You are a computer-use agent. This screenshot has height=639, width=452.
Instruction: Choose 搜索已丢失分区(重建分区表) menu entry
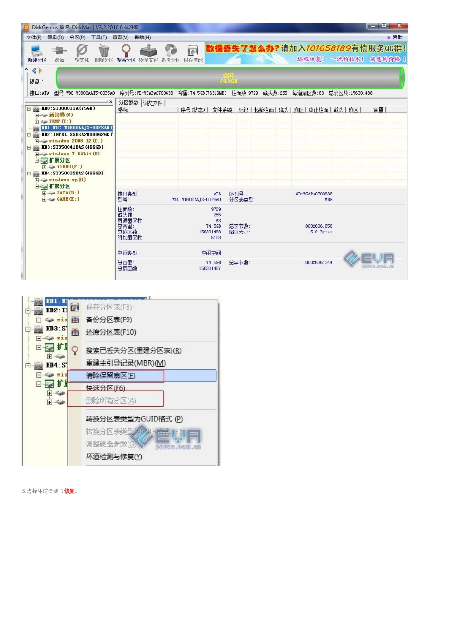point(134,351)
